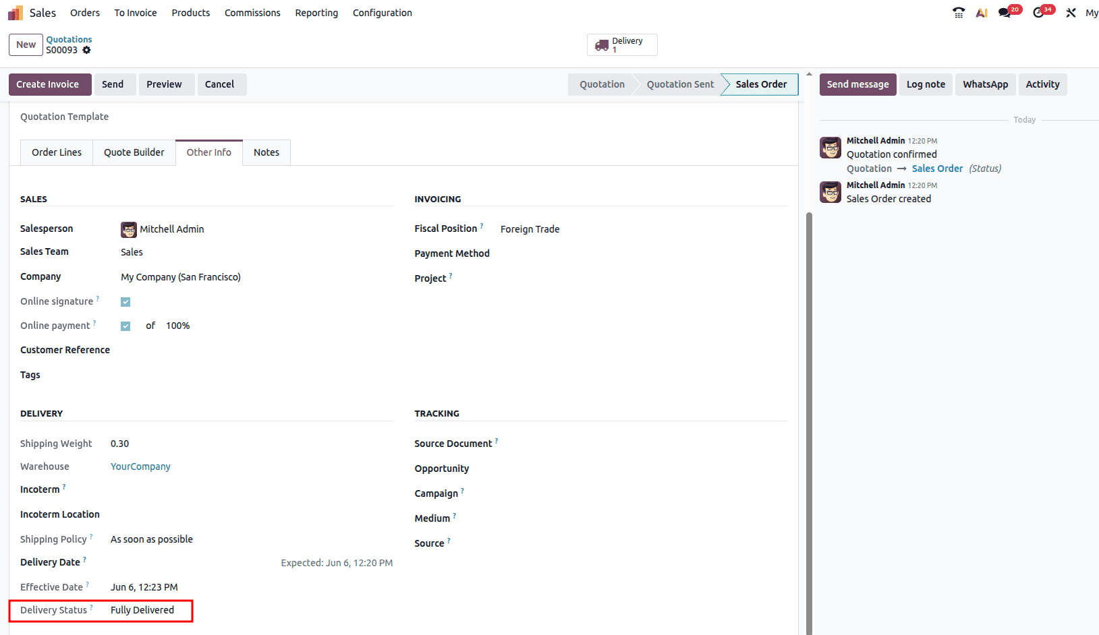The height and width of the screenshot is (635, 1099).
Task: Show Online signature help tooltip
Action: click(x=98, y=298)
